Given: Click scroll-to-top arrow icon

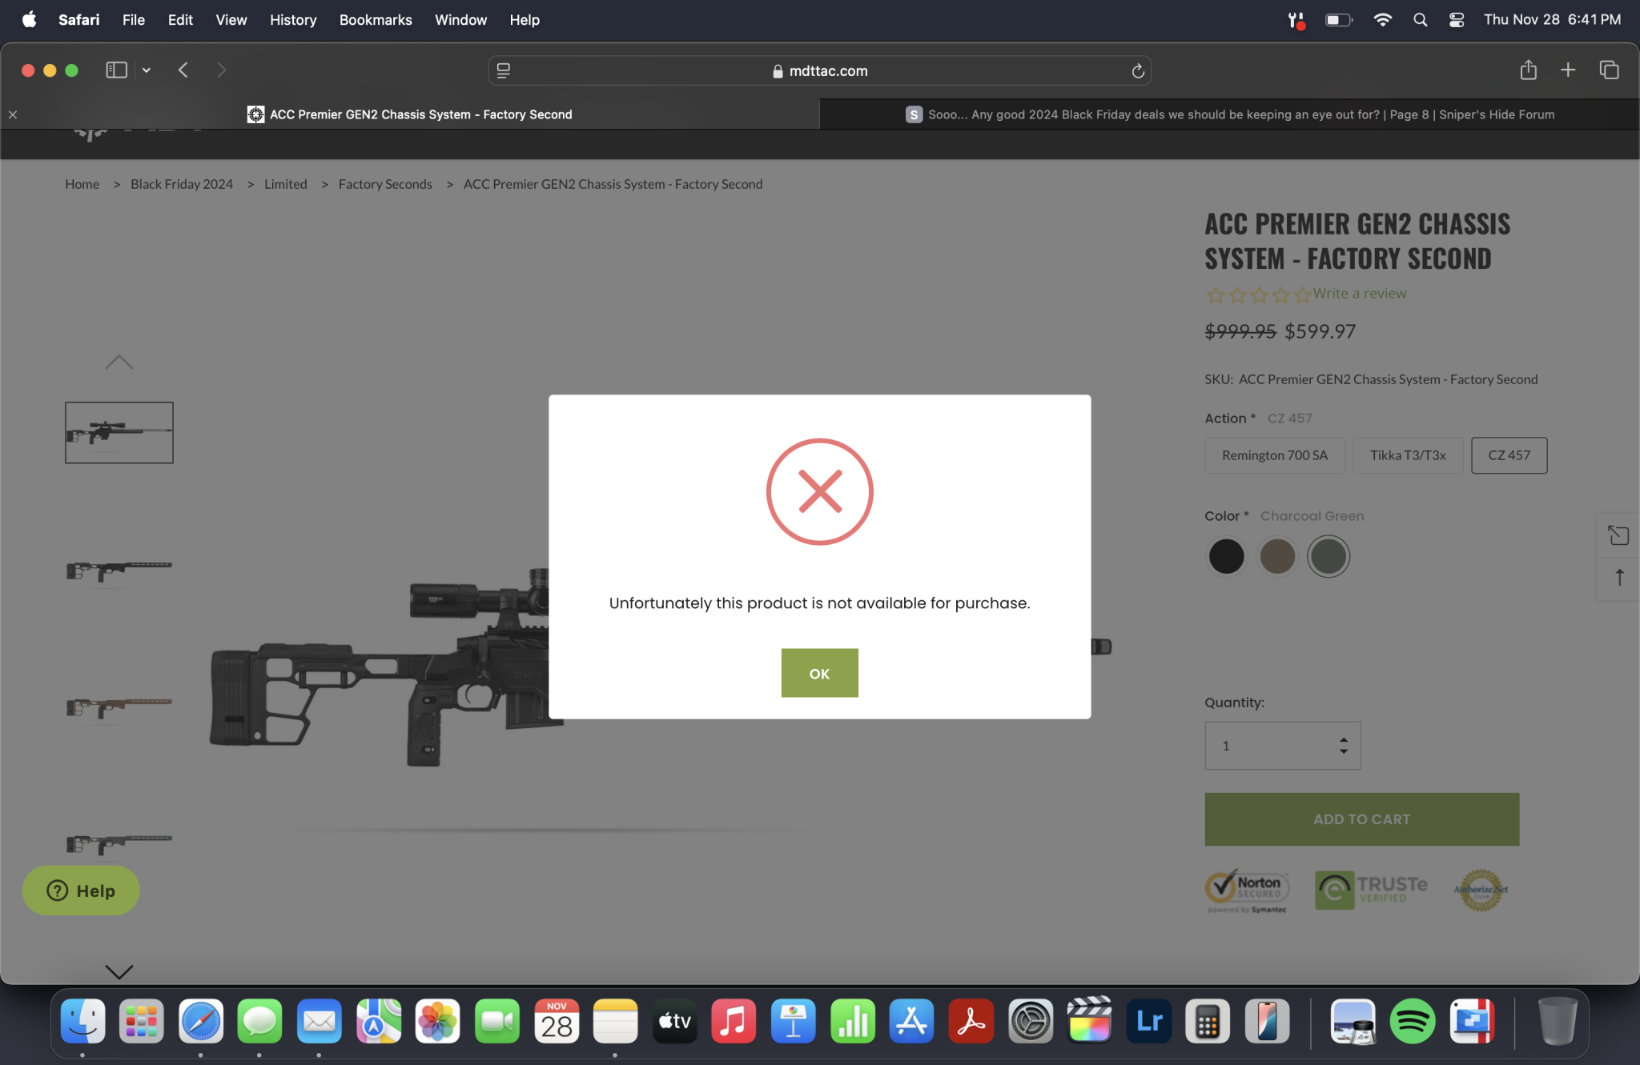Looking at the screenshot, I should pos(1618,578).
